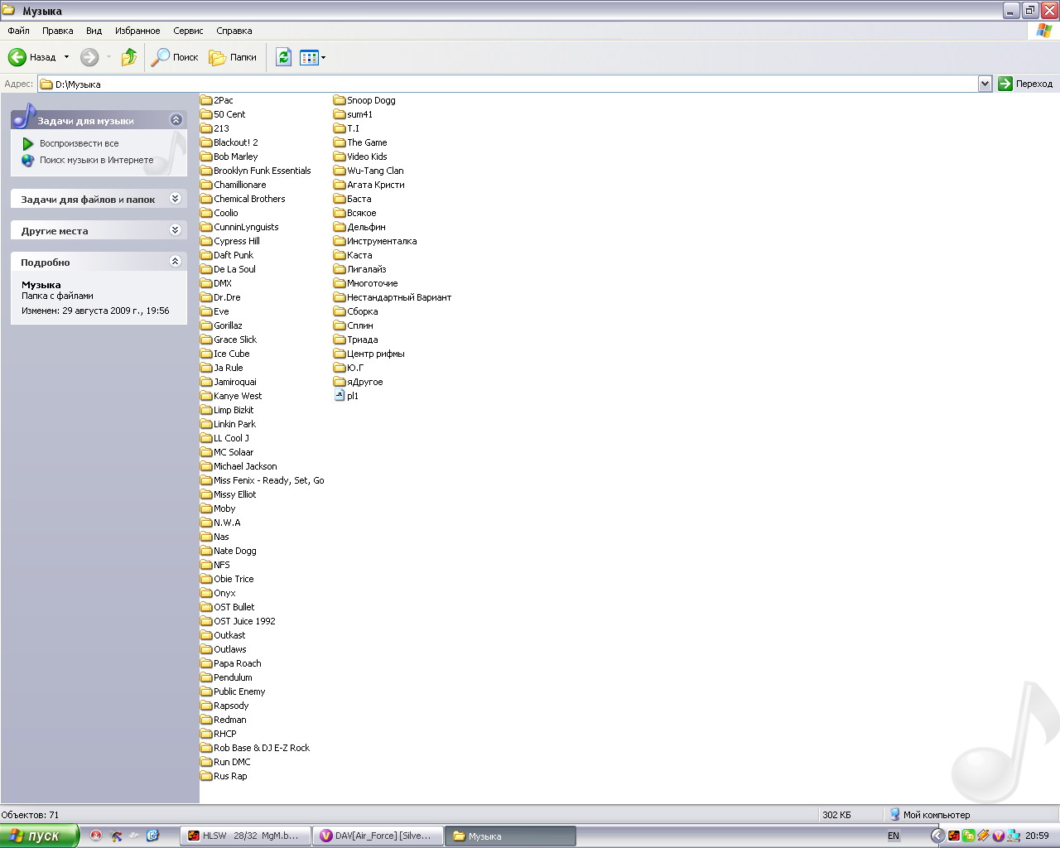
Task: Click the Start (пуск) button
Action: (39, 836)
